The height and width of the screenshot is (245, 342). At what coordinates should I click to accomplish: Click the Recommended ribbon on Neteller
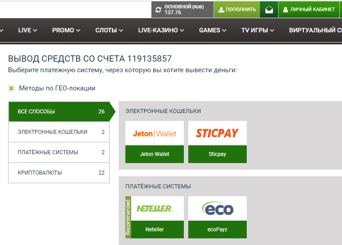point(128,217)
